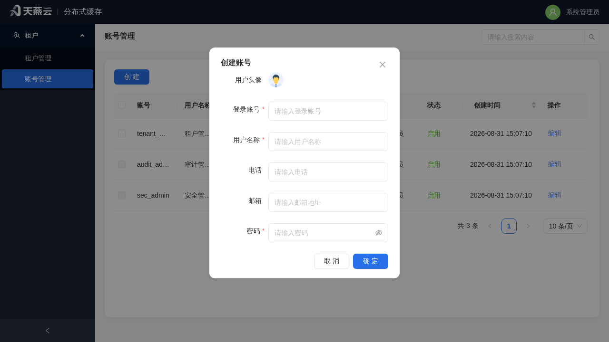Check the audit_ad row checkbox
This screenshot has height=342, width=609.
coord(122,164)
